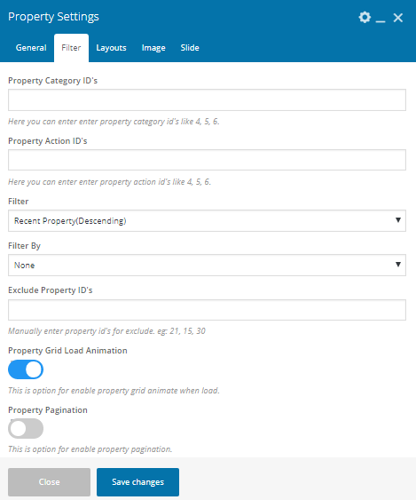Click the gray Close button
The image size is (416, 500).
[50, 482]
